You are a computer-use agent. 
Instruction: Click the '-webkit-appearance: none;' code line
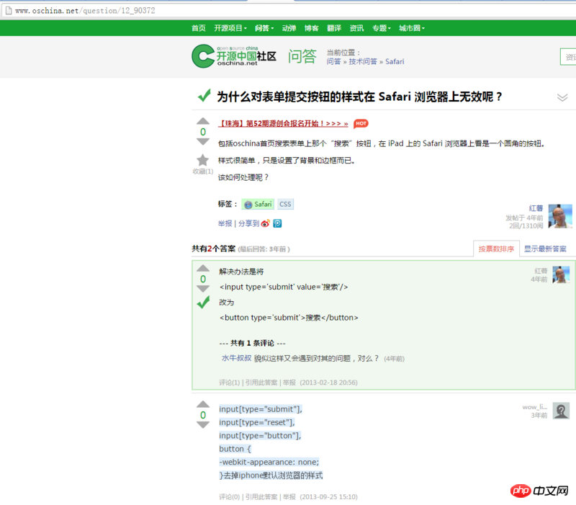pos(269,462)
